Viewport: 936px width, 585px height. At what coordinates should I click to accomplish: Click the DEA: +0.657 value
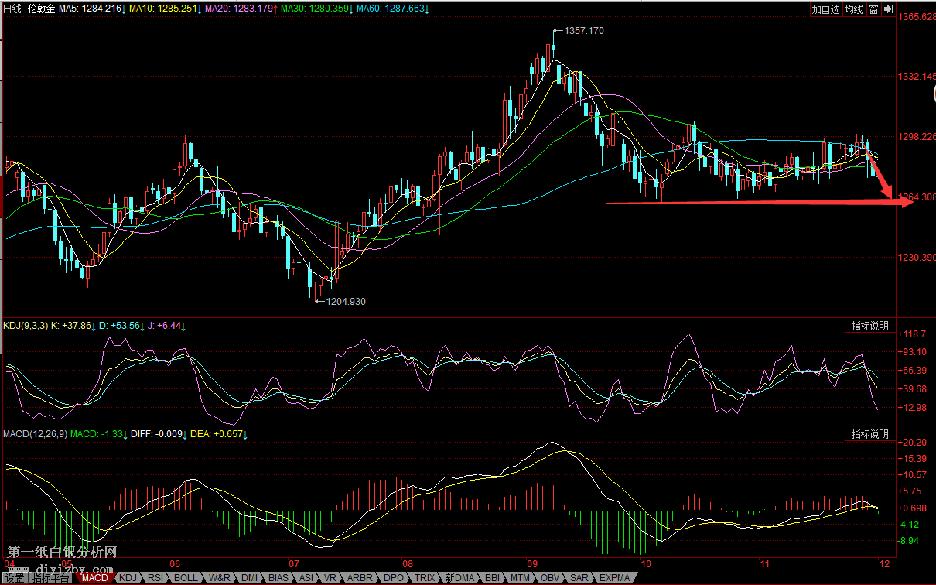tap(217, 434)
